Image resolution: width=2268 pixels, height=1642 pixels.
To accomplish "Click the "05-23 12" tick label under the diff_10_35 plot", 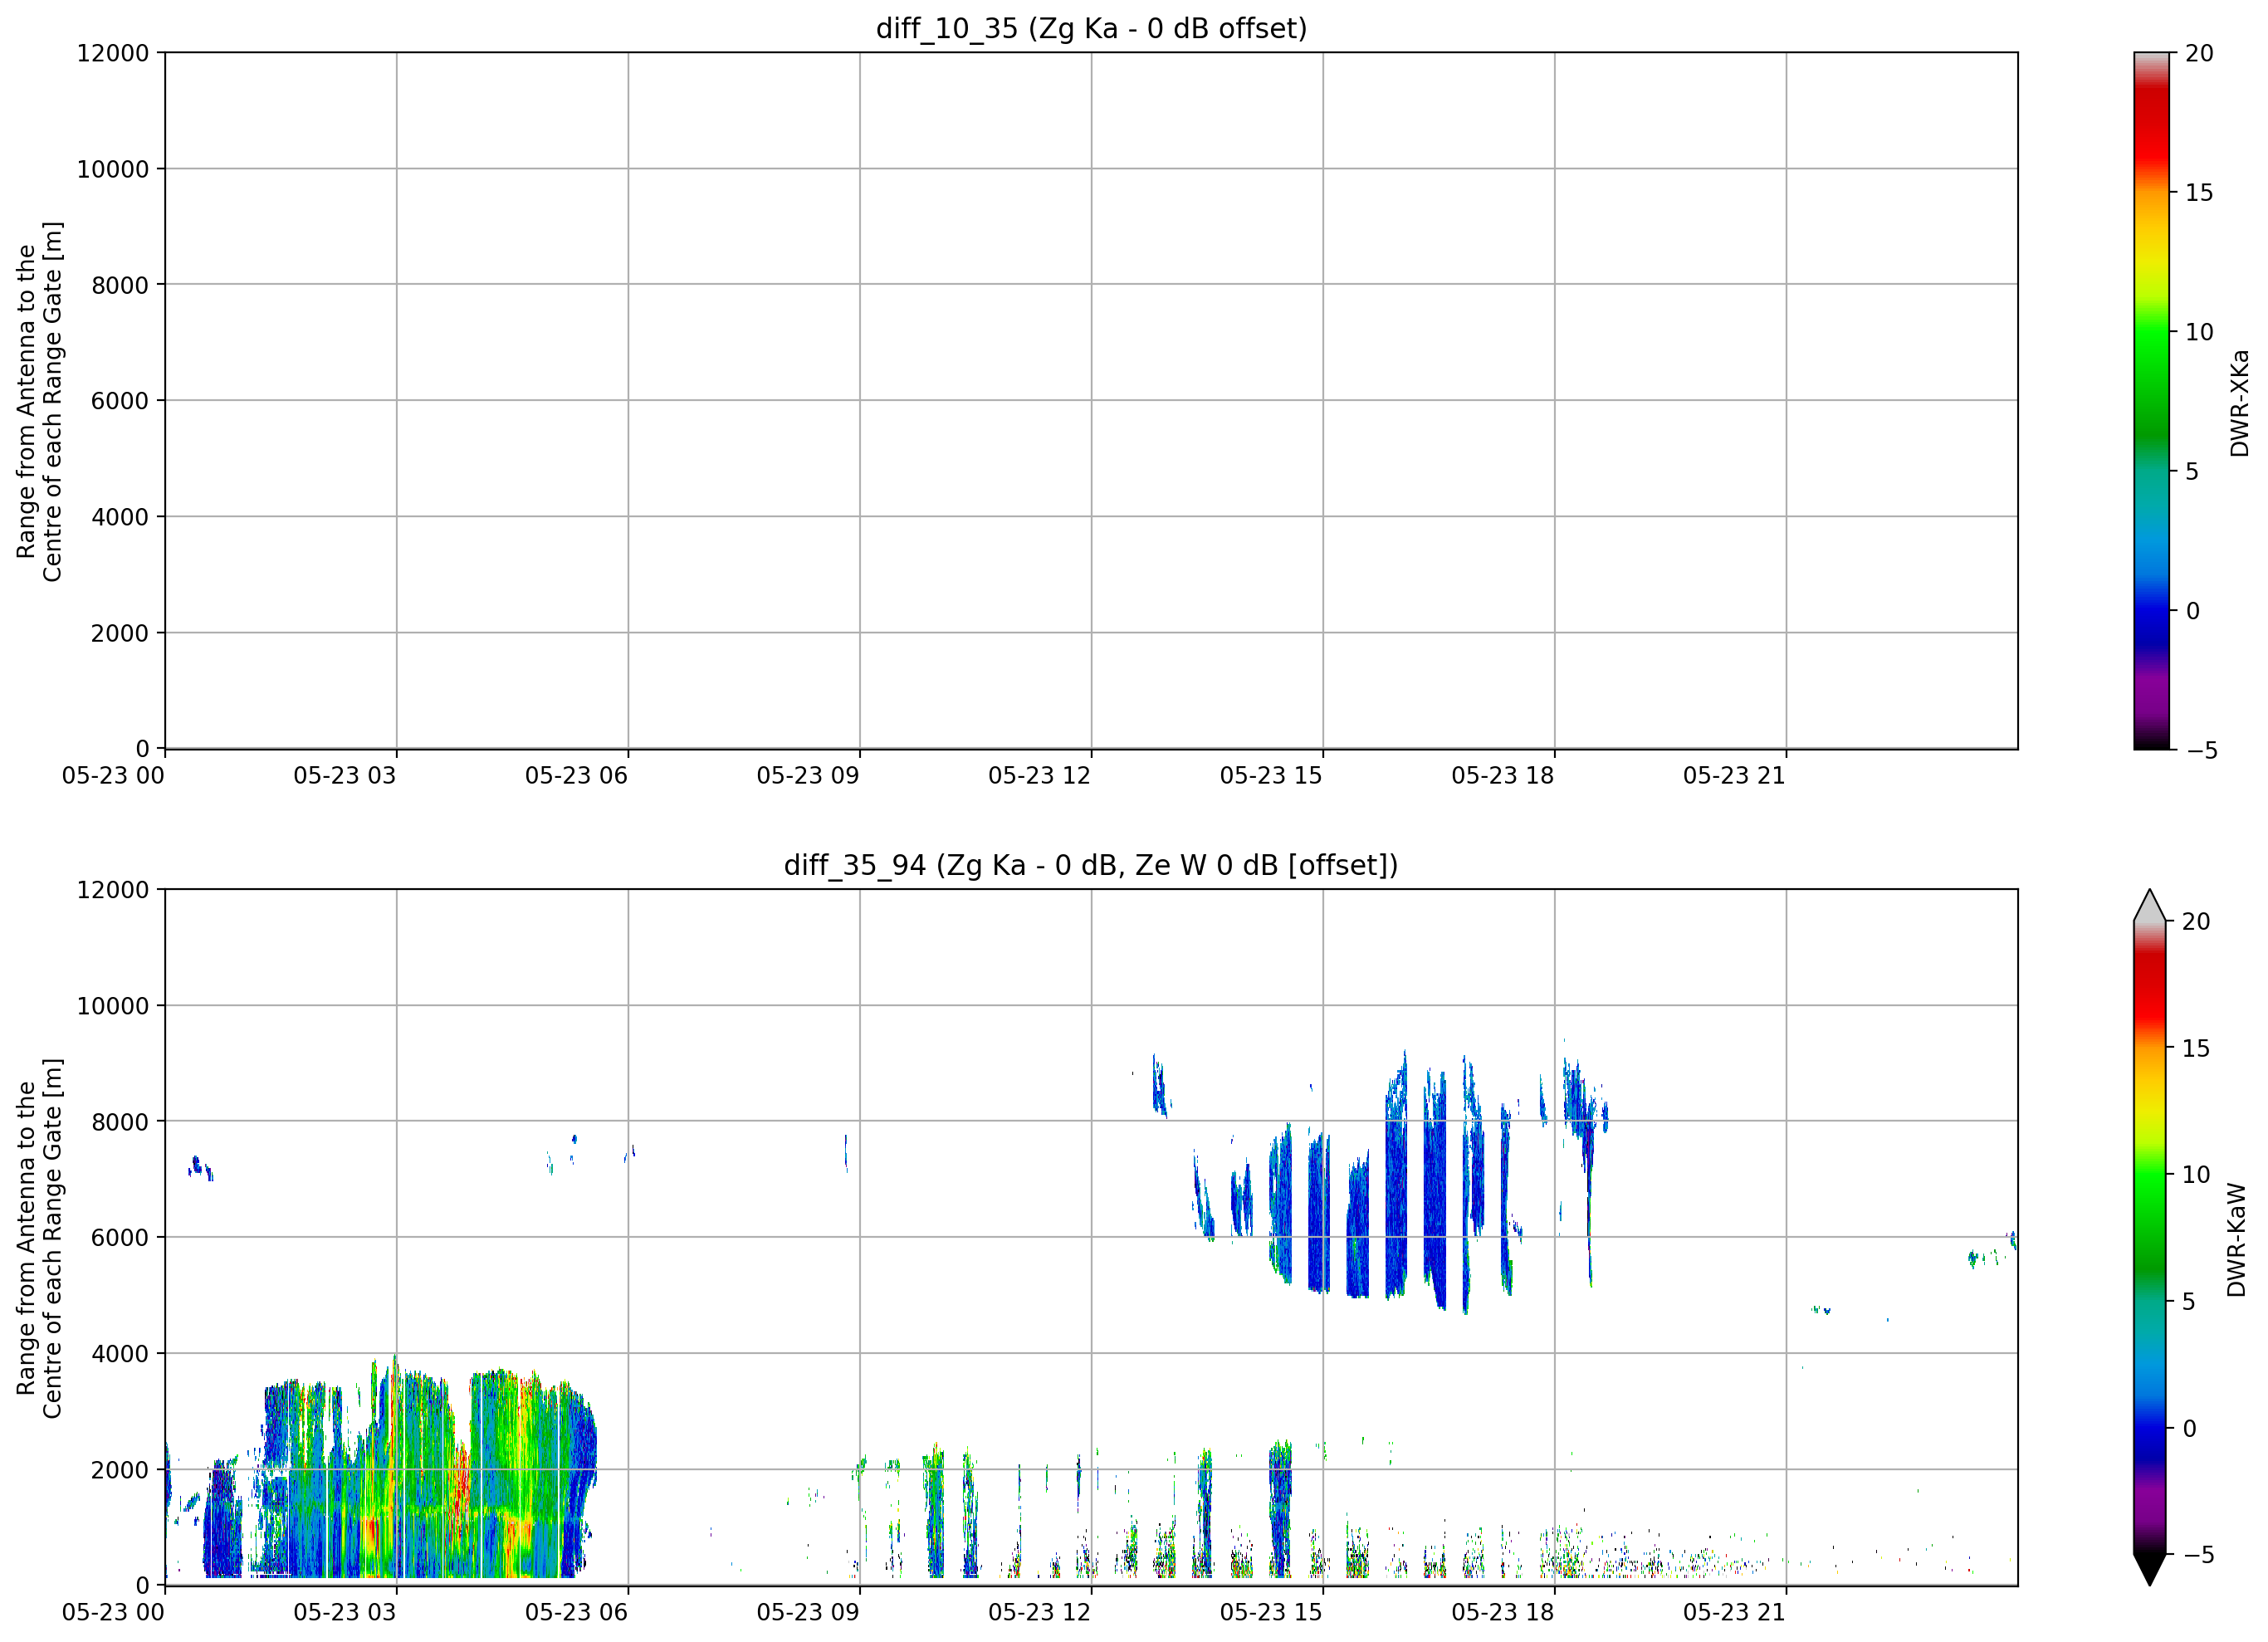I will pyautogui.click(x=1039, y=776).
